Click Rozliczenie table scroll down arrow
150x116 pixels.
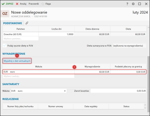pyautogui.click(x=145, y=108)
